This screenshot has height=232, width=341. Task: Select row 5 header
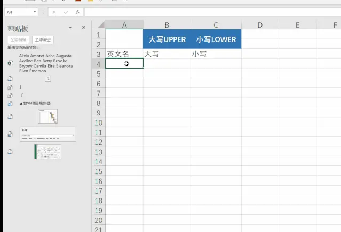[x=99, y=74]
